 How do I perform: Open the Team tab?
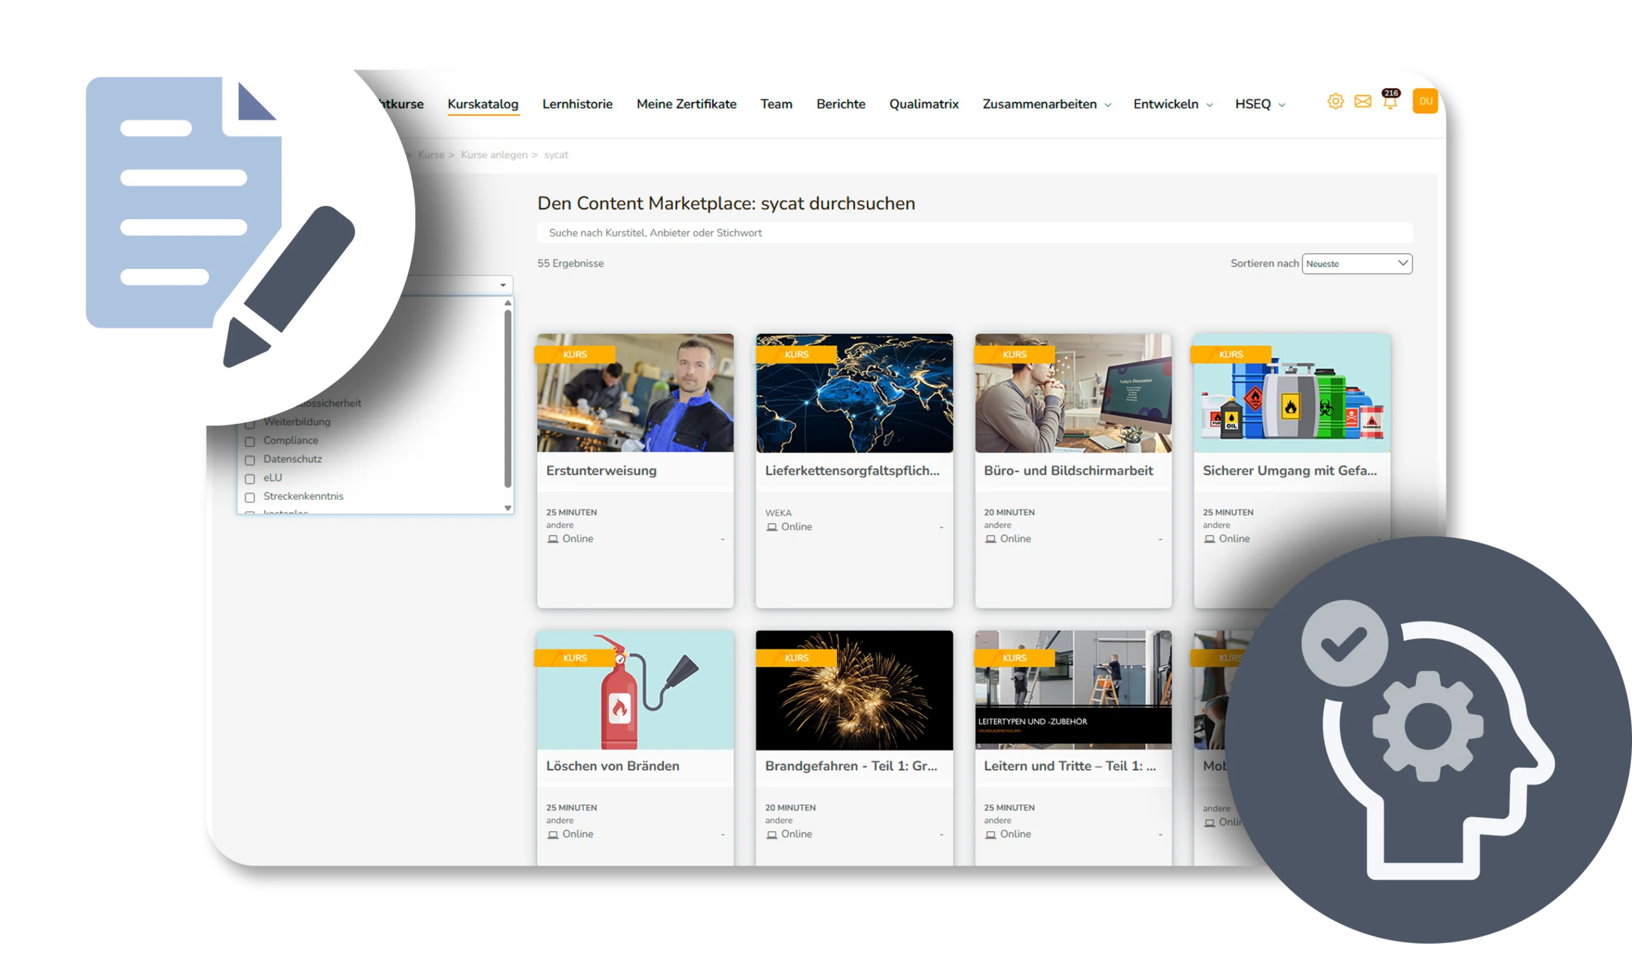776,105
